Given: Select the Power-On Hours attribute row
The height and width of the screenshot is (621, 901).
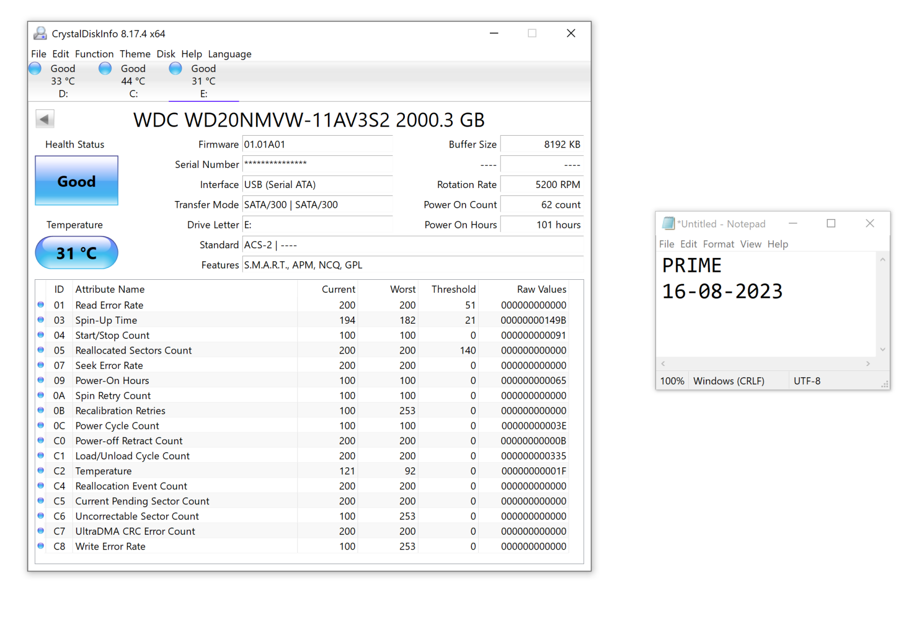Looking at the screenshot, I should (x=302, y=381).
